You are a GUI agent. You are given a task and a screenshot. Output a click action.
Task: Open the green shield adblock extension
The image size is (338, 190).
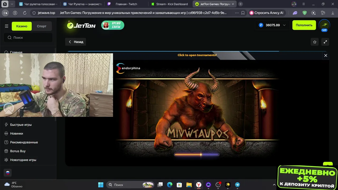pos(304,13)
